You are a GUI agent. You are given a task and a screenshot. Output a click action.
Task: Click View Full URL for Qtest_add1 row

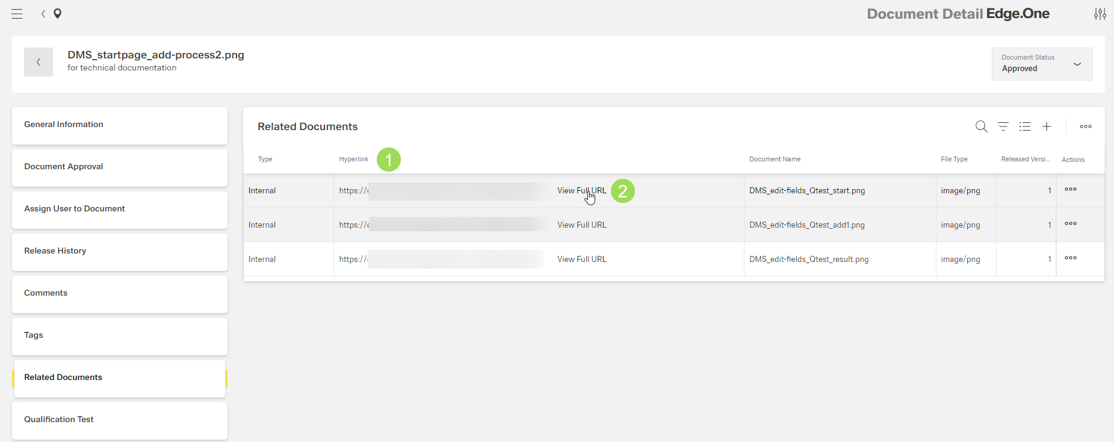point(581,225)
